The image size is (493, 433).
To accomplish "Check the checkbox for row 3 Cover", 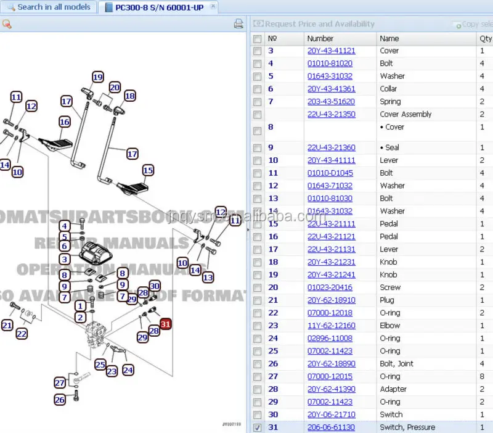I will point(258,51).
